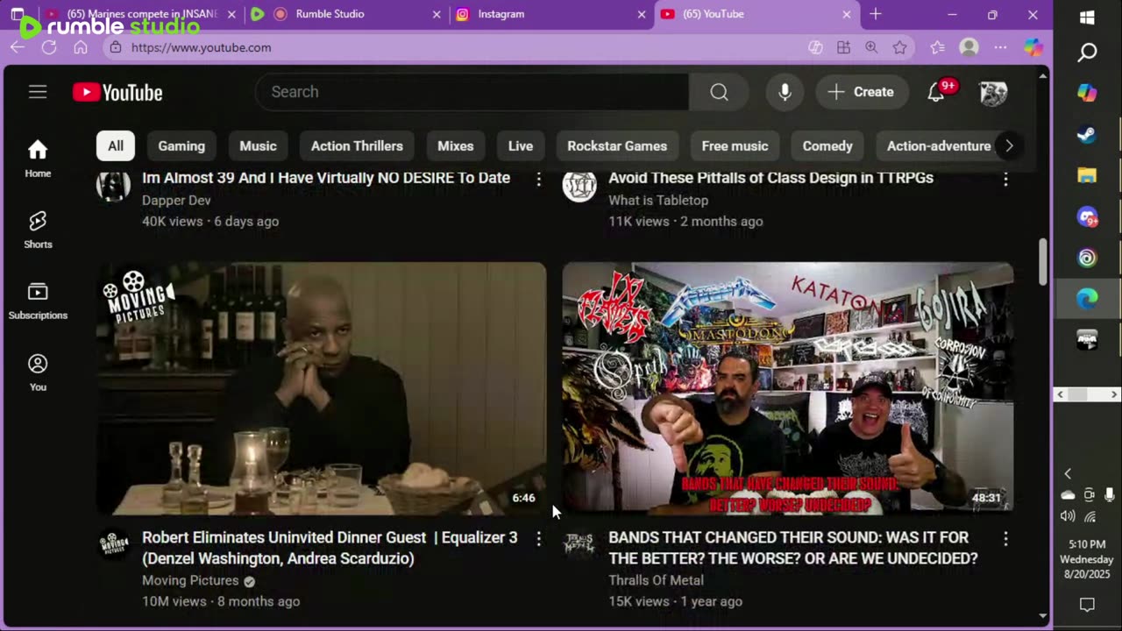Open 'BANDS THAT CHANGED THEIR SOUND' title

tap(793, 548)
